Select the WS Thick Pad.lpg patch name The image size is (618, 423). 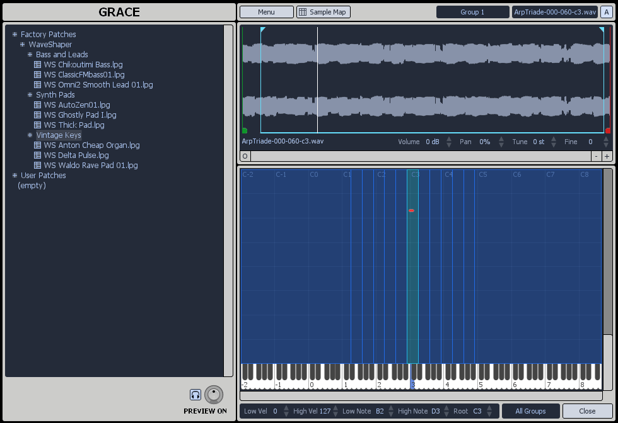coord(74,125)
